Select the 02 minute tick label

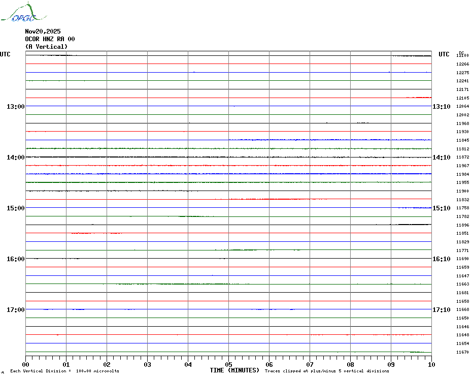[x=107, y=364]
